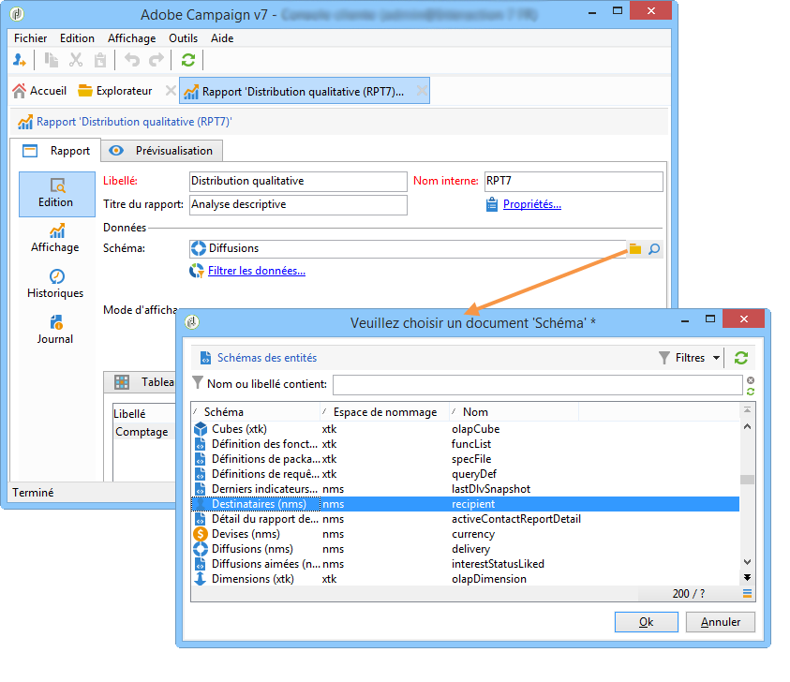Open the Historiques sidebar section
The width and height of the screenshot is (790, 682).
(x=55, y=284)
